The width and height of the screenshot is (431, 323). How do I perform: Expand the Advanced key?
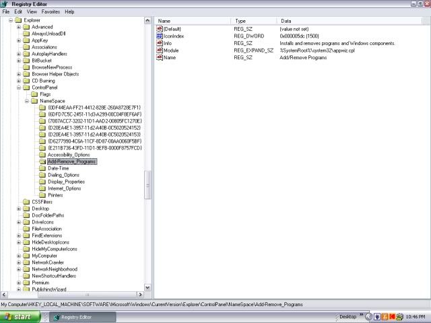click(19, 27)
